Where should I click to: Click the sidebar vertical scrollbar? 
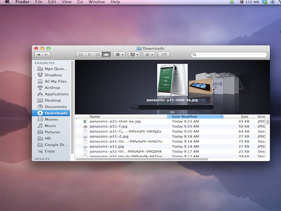click(x=72, y=108)
